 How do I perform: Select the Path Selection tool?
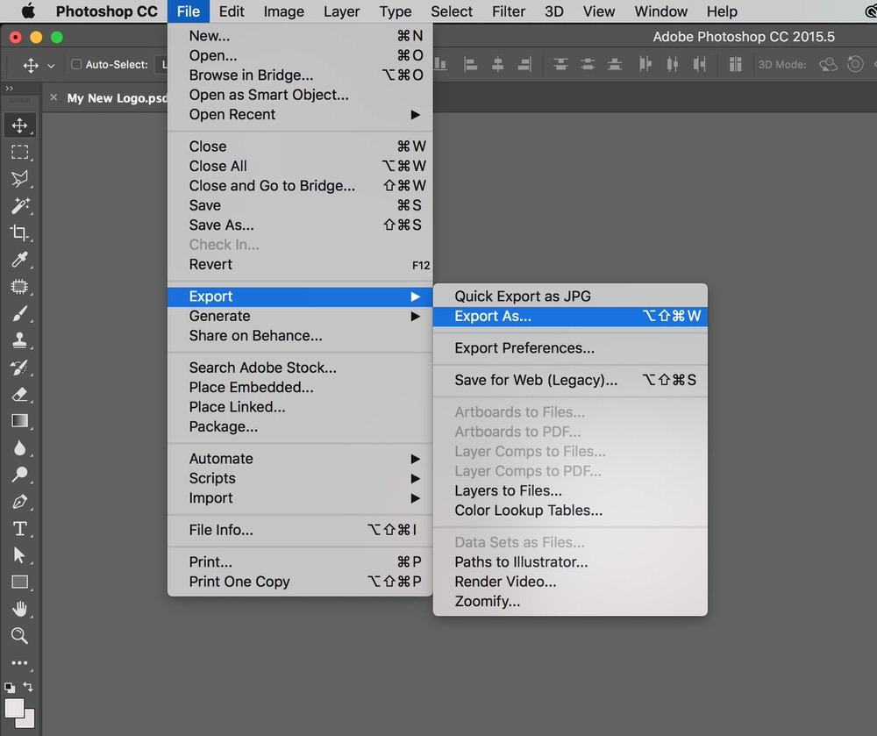point(19,555)
